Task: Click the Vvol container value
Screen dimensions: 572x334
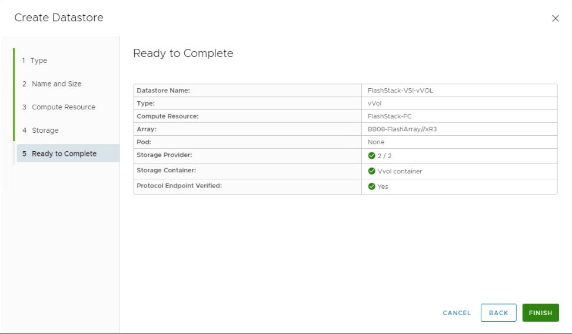Action: point(400,171)
